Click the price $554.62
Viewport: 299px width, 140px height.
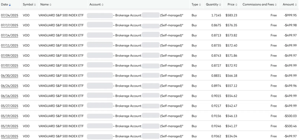tap(231, 96)
